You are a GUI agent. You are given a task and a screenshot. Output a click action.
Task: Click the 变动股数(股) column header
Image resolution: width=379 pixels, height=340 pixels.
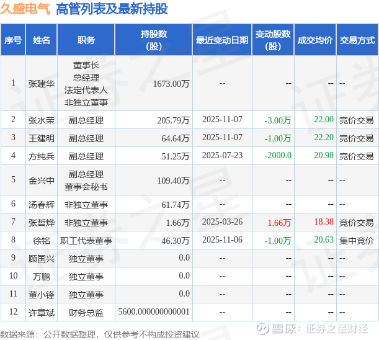(x=273, y=40)
